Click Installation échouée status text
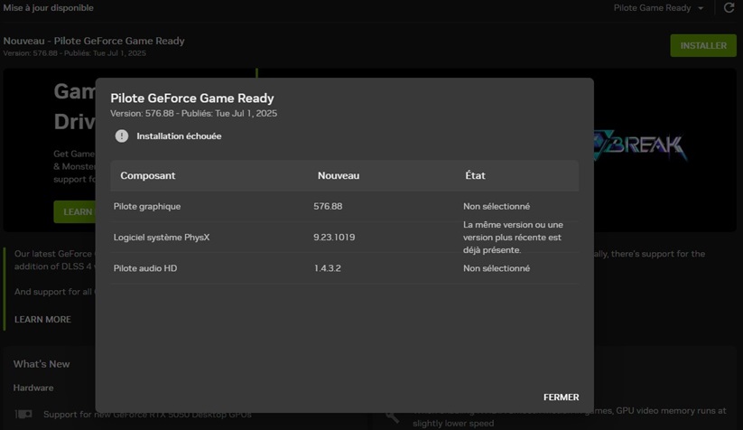Image resolution: width=743 pixels, height=430 pixels. [x=179, y=136]
